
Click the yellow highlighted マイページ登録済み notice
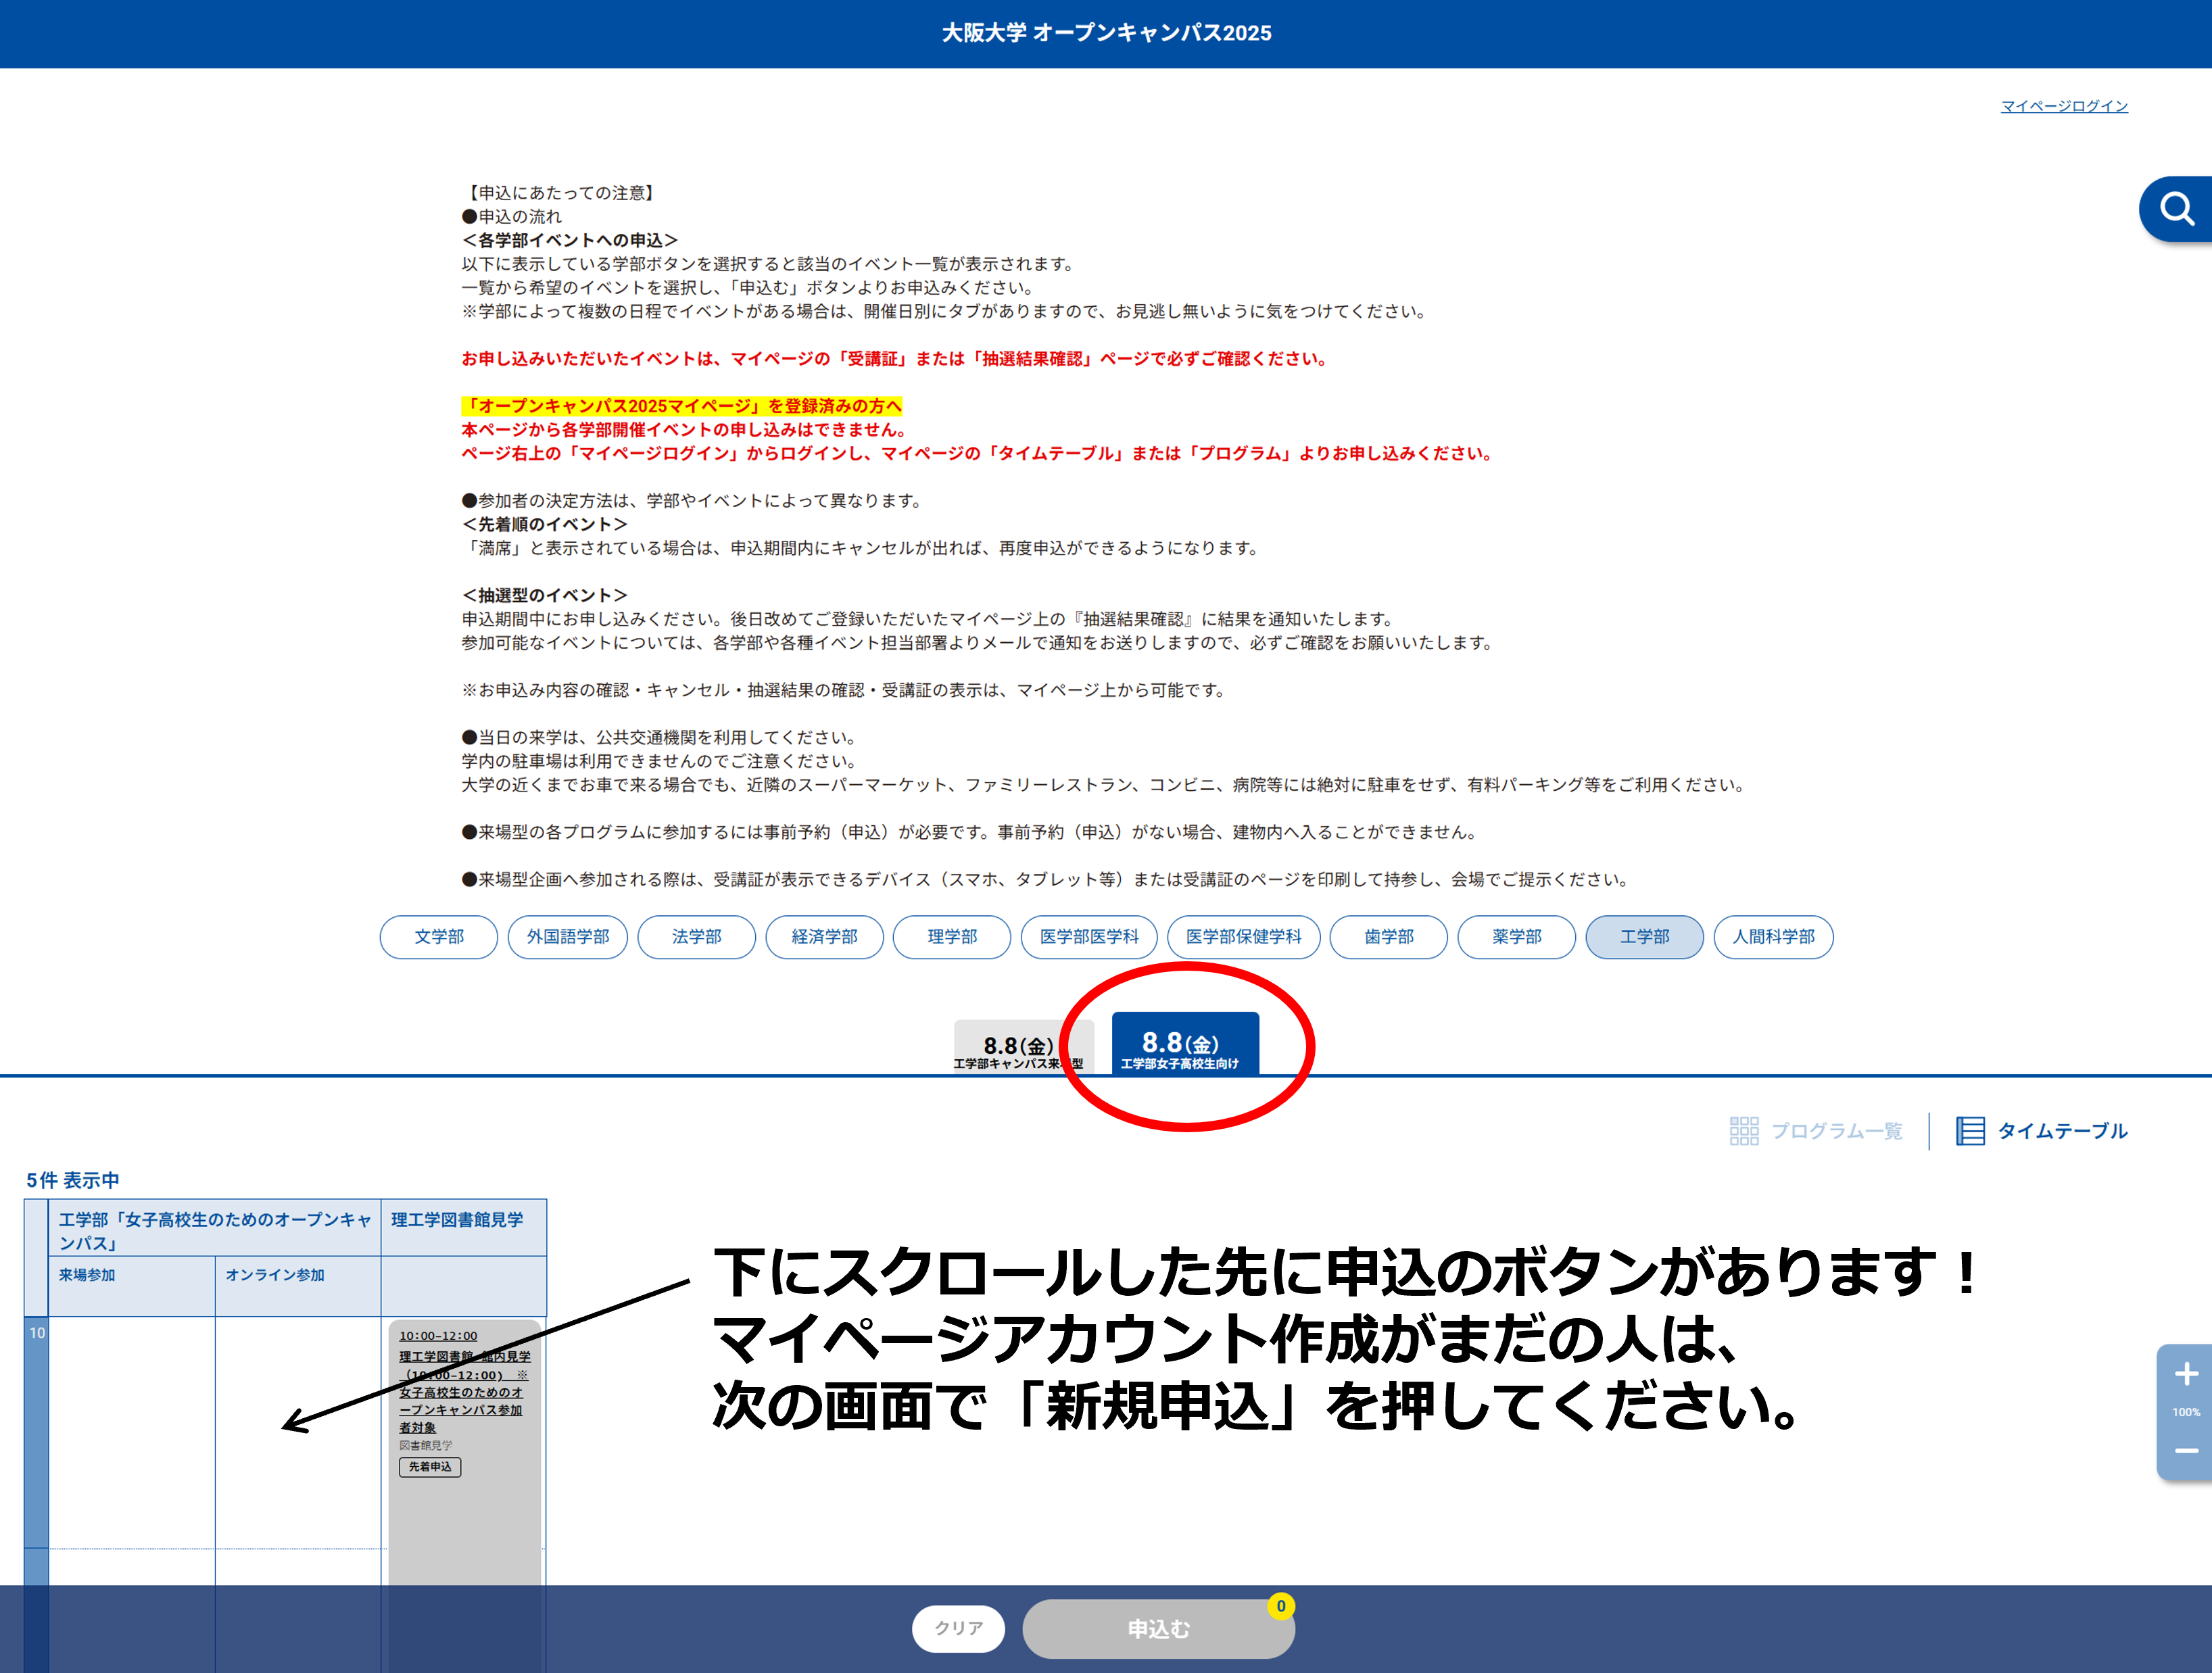click(x=682, y=406)
